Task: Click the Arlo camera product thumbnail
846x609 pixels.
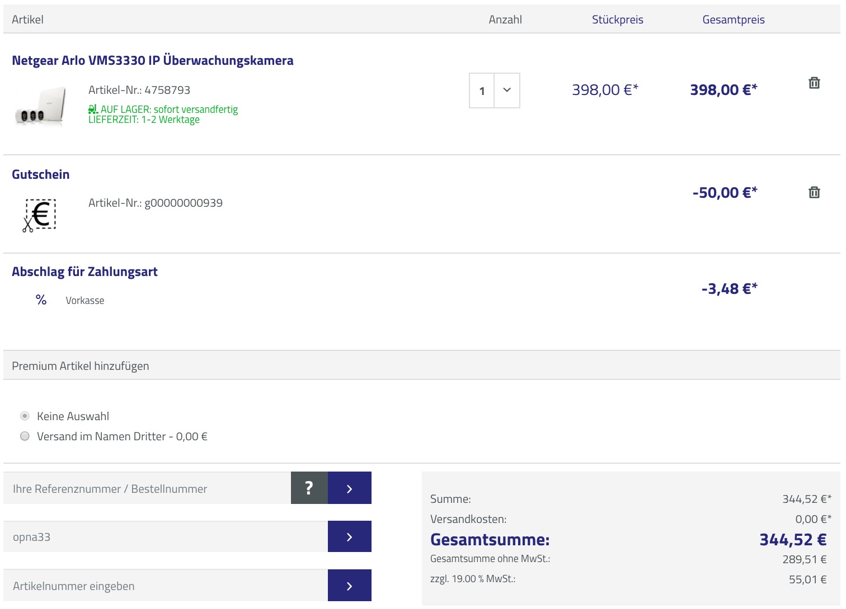Action: tap(41, 107)
